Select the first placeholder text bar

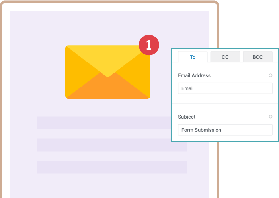coord(103,123)
